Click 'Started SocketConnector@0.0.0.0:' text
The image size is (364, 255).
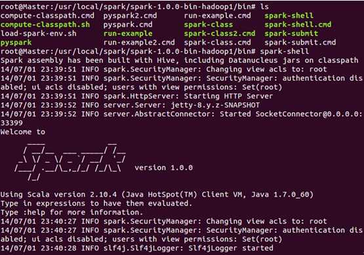coord(291,114)
